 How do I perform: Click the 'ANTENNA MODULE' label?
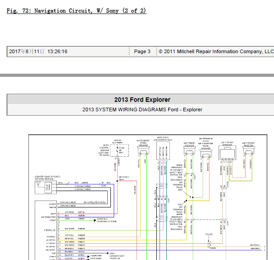pyautogui.click(x=44, y=179)
